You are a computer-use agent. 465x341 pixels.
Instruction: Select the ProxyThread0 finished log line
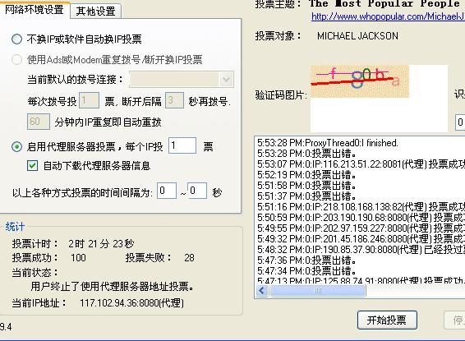[328, 143]
